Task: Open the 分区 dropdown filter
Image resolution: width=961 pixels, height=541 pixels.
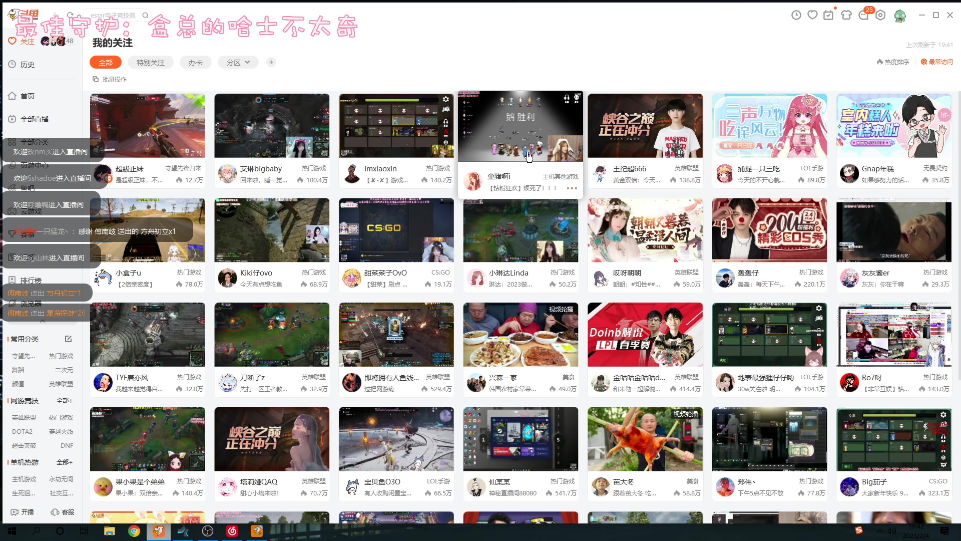Action: (x=238, y=62)
